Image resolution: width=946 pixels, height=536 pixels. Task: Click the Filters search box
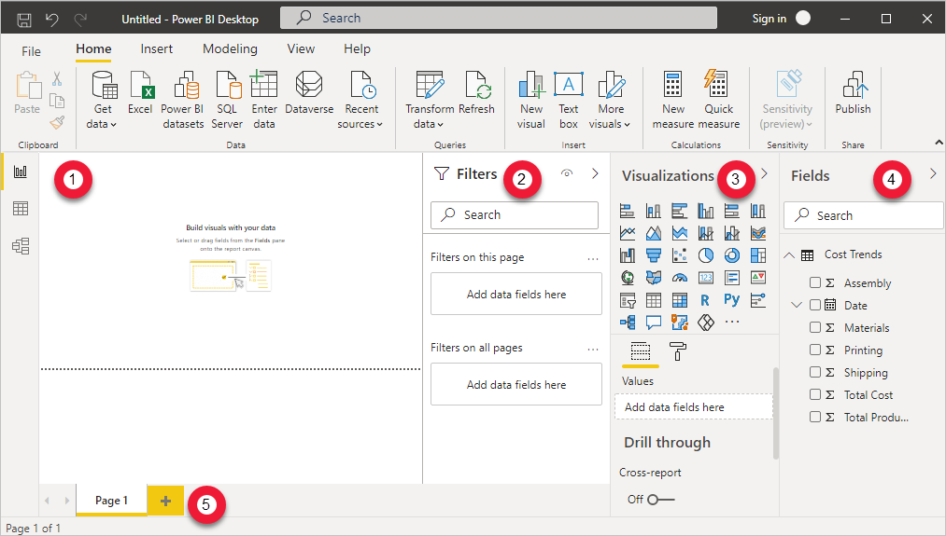coord(515,215)
